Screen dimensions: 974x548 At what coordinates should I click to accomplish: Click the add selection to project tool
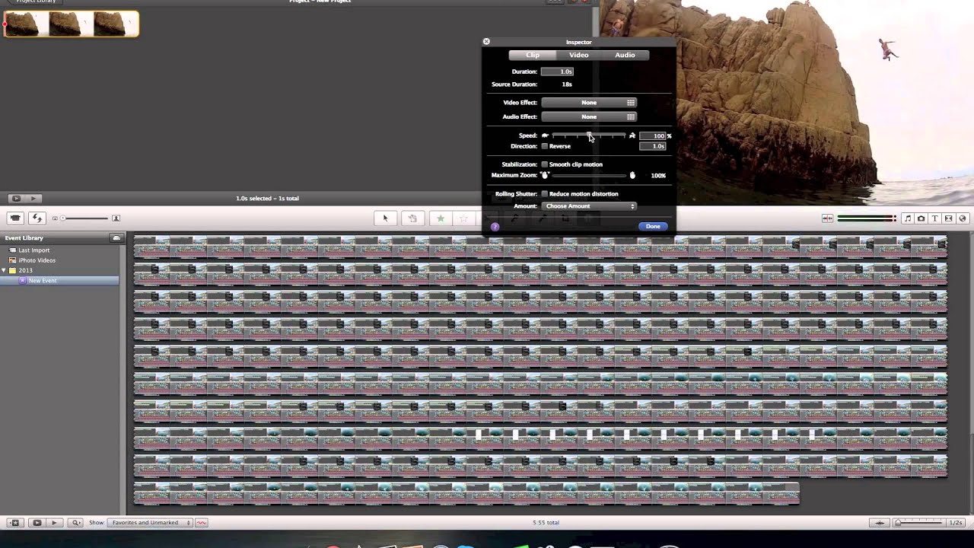412,218
